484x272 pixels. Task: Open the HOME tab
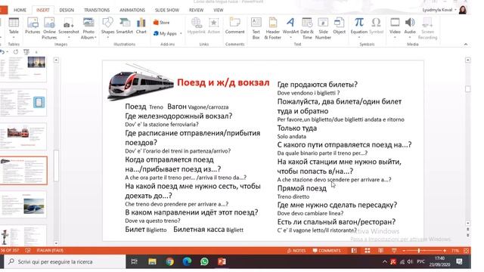pyautogui.click(x=20, y=10)
